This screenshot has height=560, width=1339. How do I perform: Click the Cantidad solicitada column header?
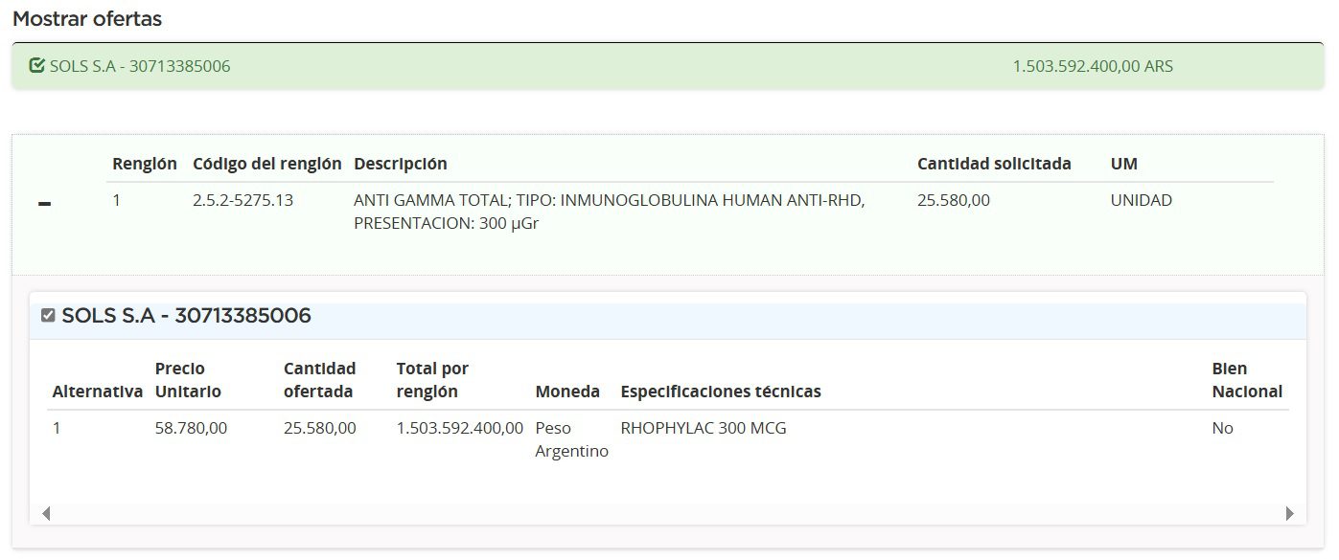[994, 164]
